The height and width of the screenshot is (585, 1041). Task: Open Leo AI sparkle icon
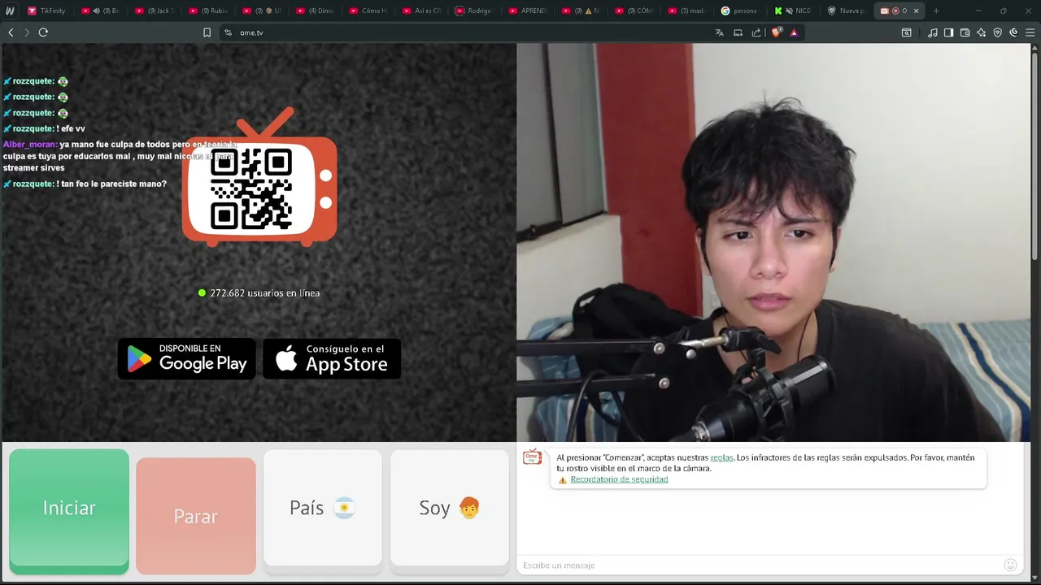[981, 32]
